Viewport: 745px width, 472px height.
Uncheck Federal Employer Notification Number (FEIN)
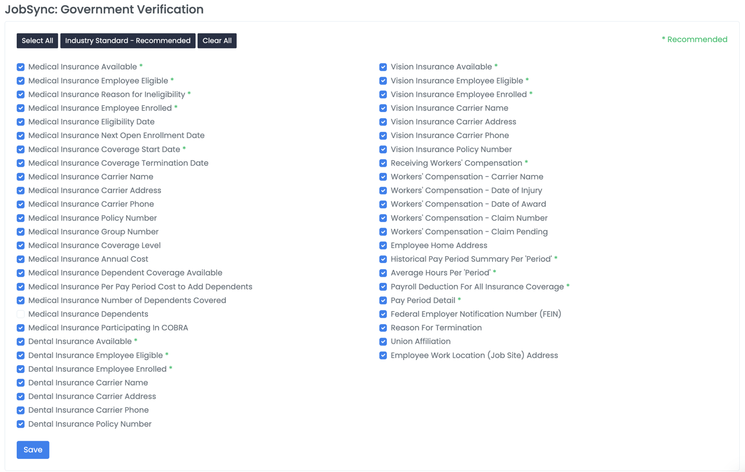pyautogui.click(x=383, y=314)
